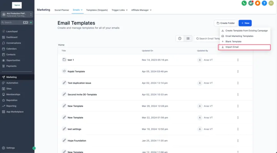This screenshot has height=153, width=277.
Task: Click the sidebar Search field
Action: pos(15,23)
